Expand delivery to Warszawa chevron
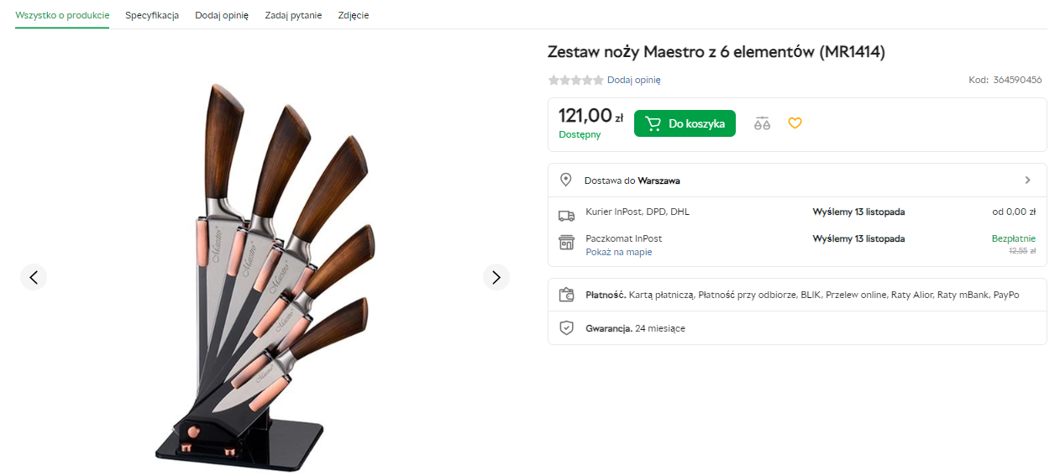 tap(1027, 180)
